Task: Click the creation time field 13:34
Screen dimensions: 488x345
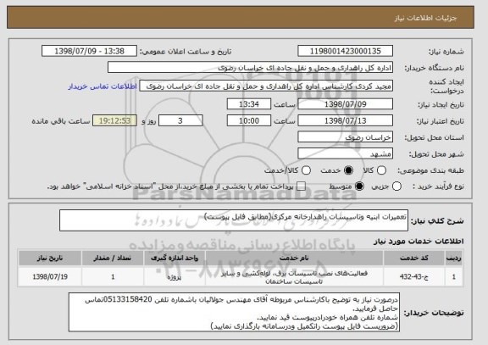Action: pos(249,104)
